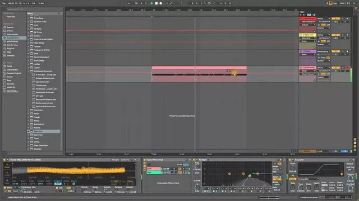Select the pink clip header on track 4

tap(199, 68)
